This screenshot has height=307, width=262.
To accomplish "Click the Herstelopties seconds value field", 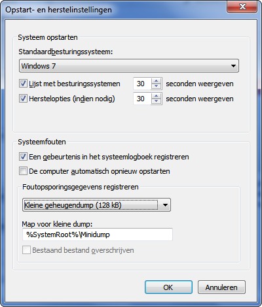I will coord(142,99).
